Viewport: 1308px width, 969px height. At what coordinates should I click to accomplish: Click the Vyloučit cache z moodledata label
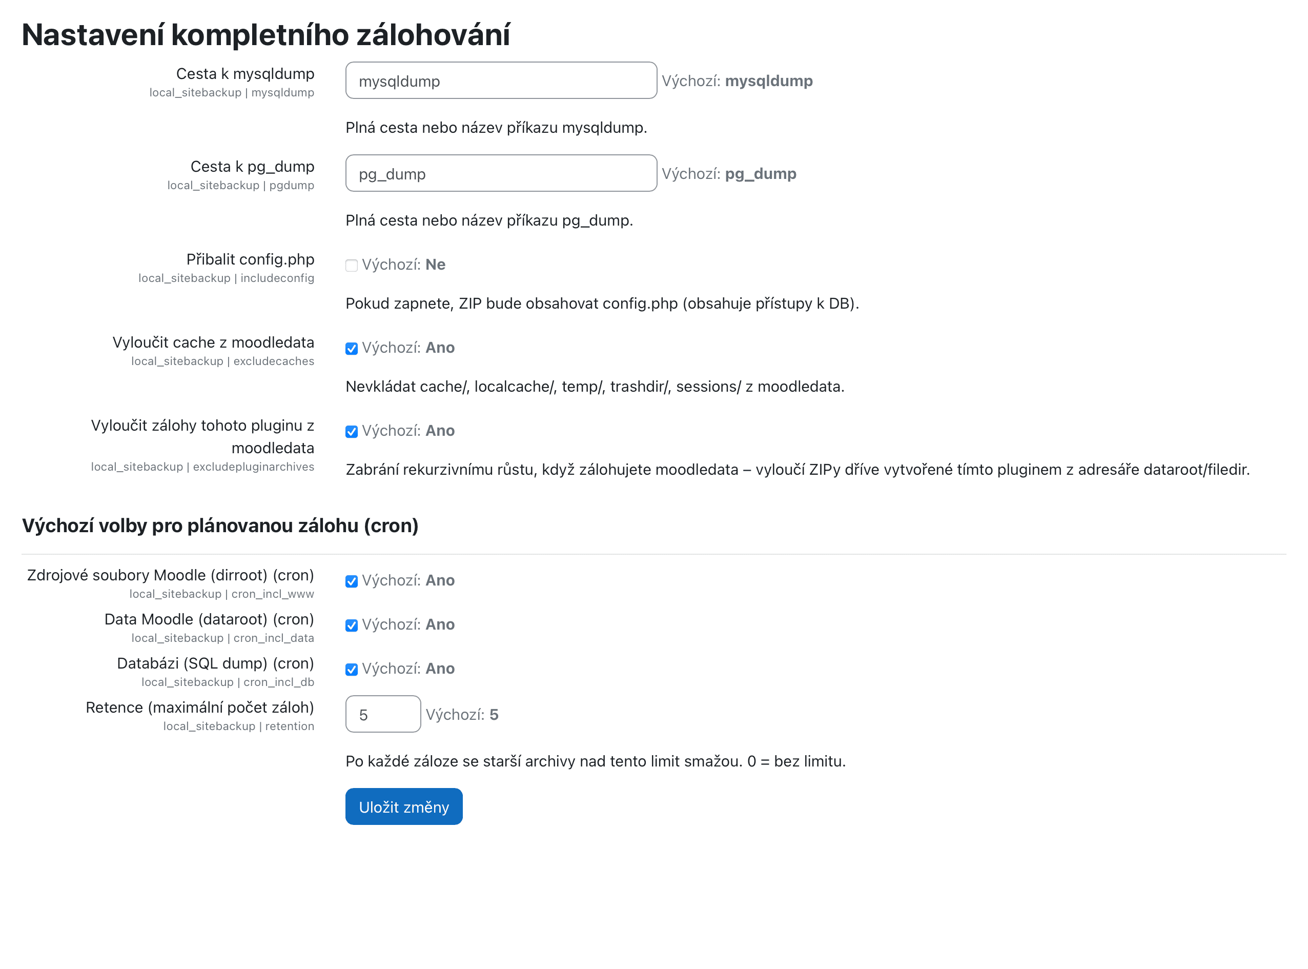[213, 342]
